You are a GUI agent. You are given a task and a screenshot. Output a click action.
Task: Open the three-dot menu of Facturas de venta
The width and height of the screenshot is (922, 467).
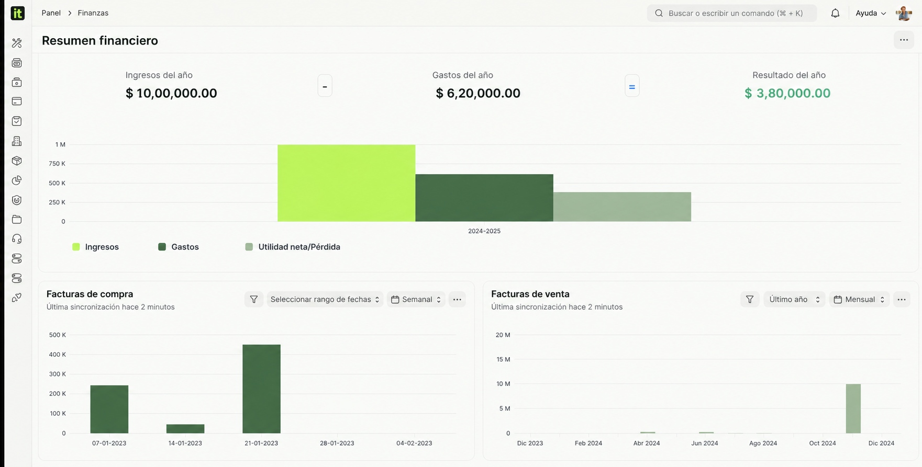[x=902, y=300]
